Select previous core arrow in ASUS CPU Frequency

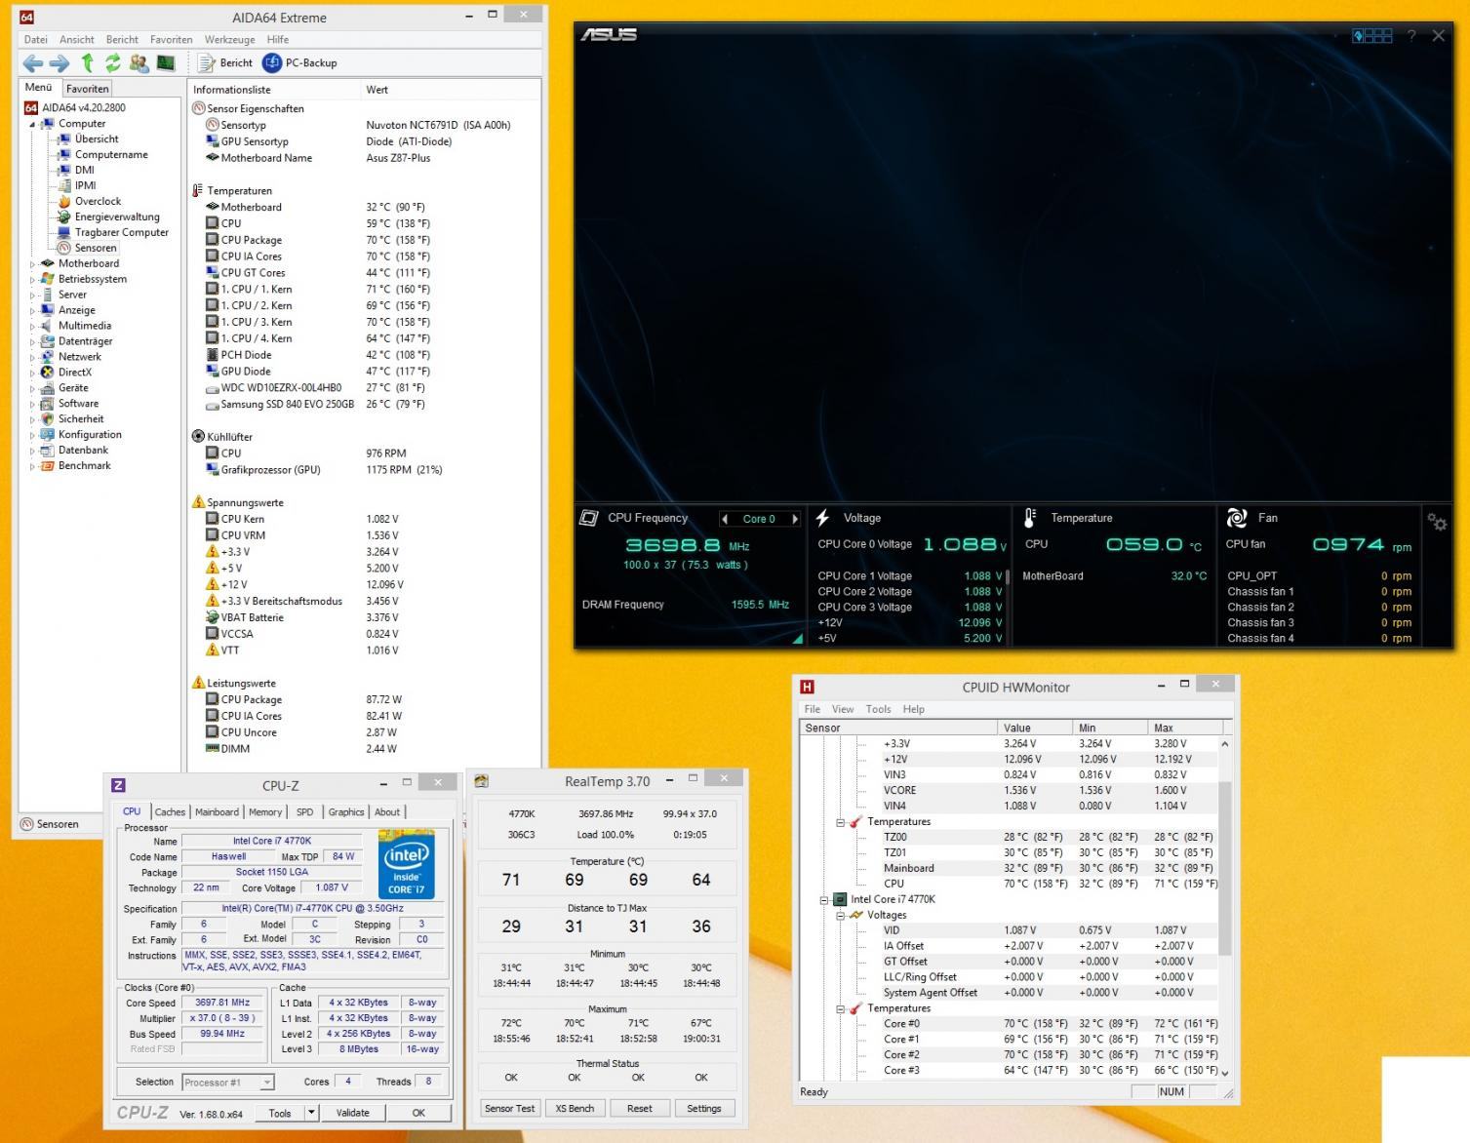725,519
